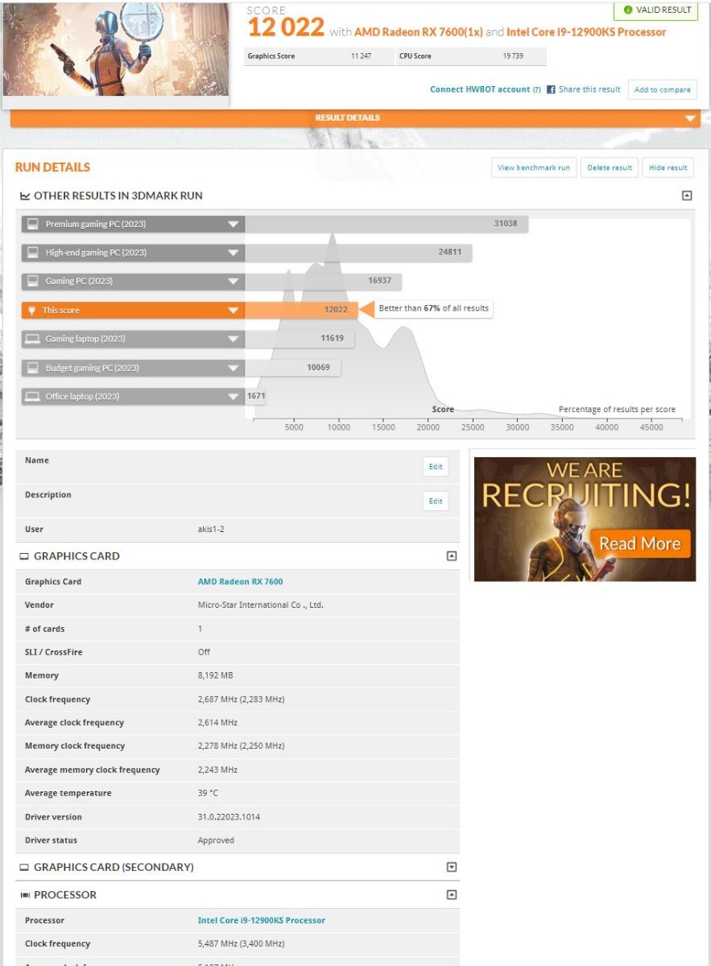711x966 pixels.
Task: Expand the Gaming laptop (2023) dropdown
Action: (x=233, y=339)
